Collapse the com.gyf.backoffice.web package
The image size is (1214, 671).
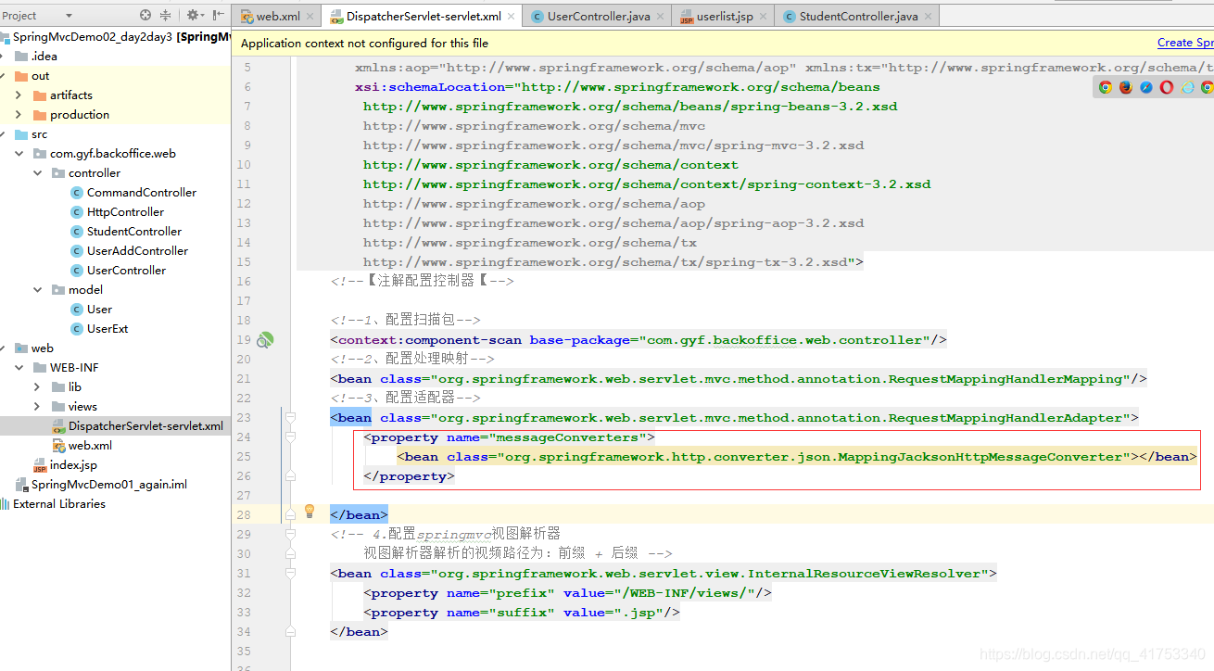pyautogui.click(x=19, y=154)
